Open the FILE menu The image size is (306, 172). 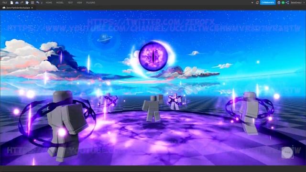pyautogui.click(x=4, y=3)
